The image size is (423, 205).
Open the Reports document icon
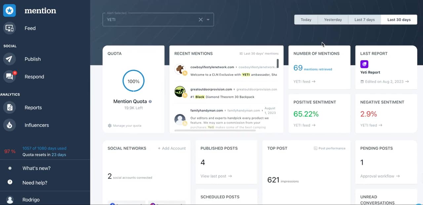click(10, 108)
